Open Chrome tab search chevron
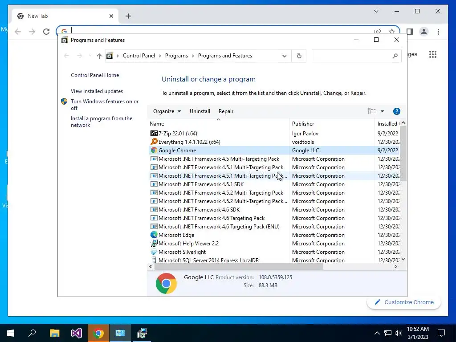The image size is (456, 342). point(376,11)
